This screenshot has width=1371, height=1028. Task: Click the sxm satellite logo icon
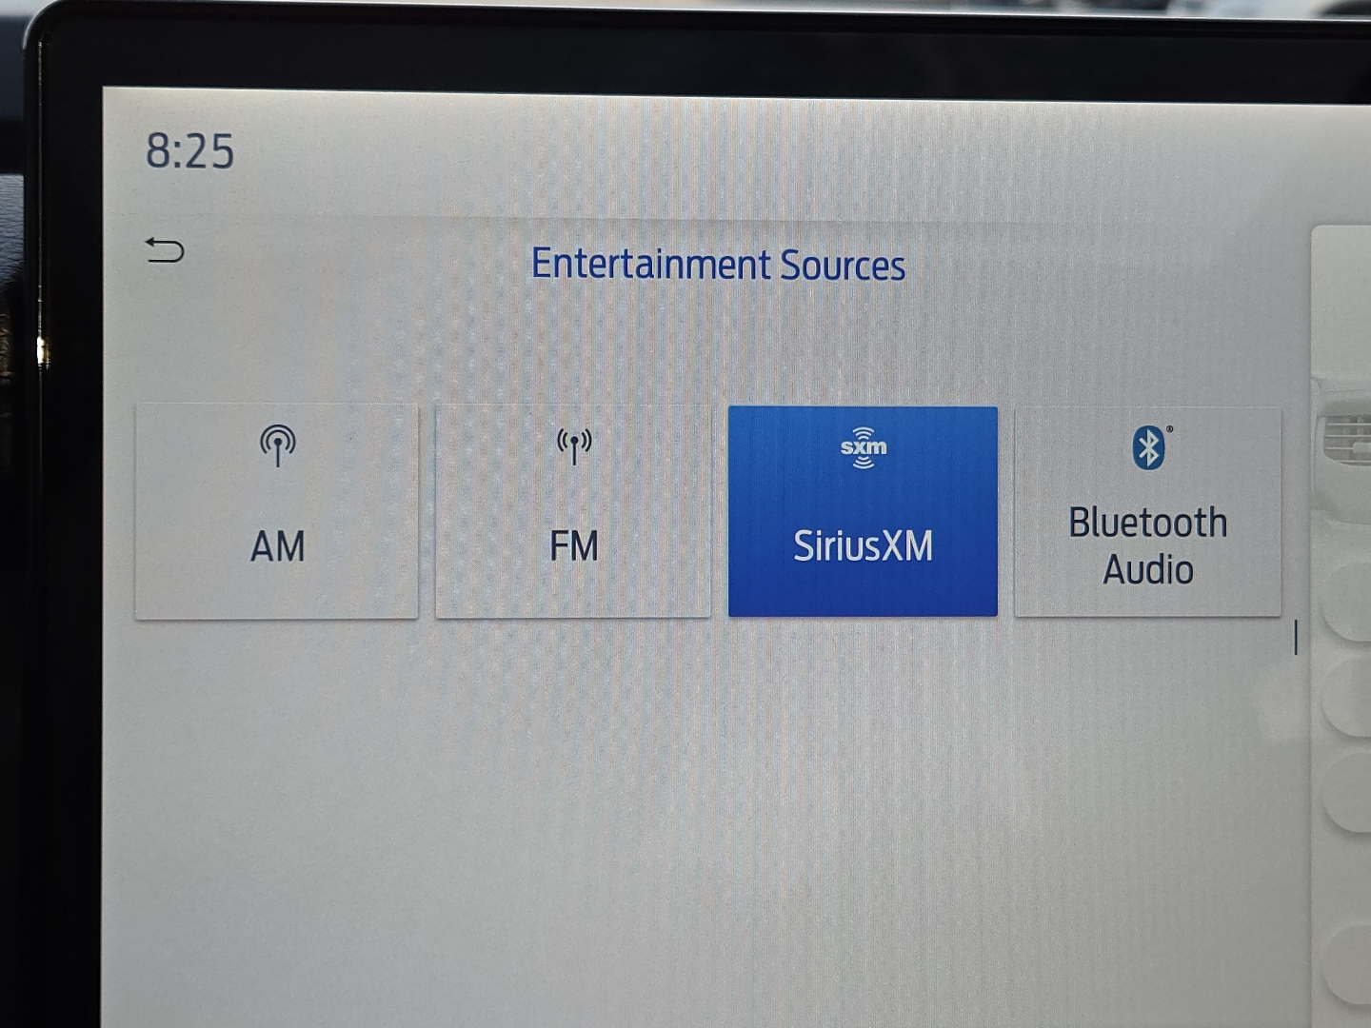(863, 447)
